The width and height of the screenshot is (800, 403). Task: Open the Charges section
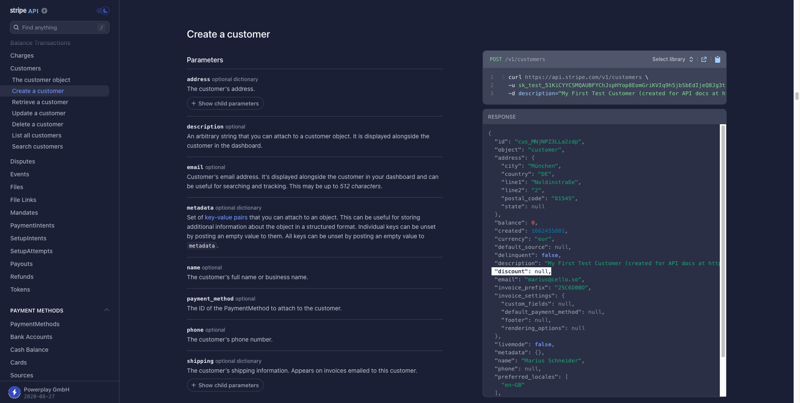pyautogui.click(x=22, y=55)
